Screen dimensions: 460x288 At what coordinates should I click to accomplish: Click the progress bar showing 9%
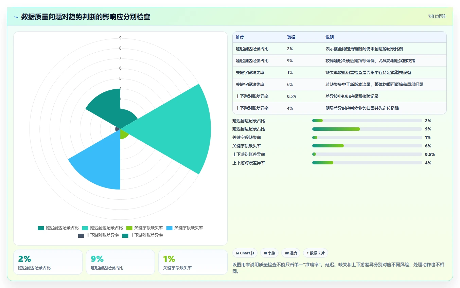367,129
